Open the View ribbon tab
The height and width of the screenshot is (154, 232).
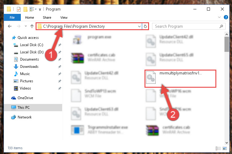(x=64, y=17)
